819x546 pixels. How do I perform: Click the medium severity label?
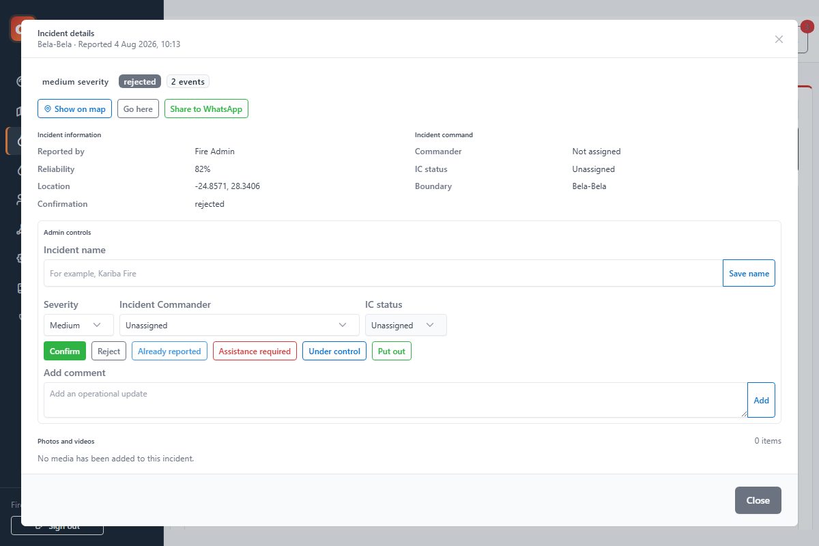(x=75, y=81)
